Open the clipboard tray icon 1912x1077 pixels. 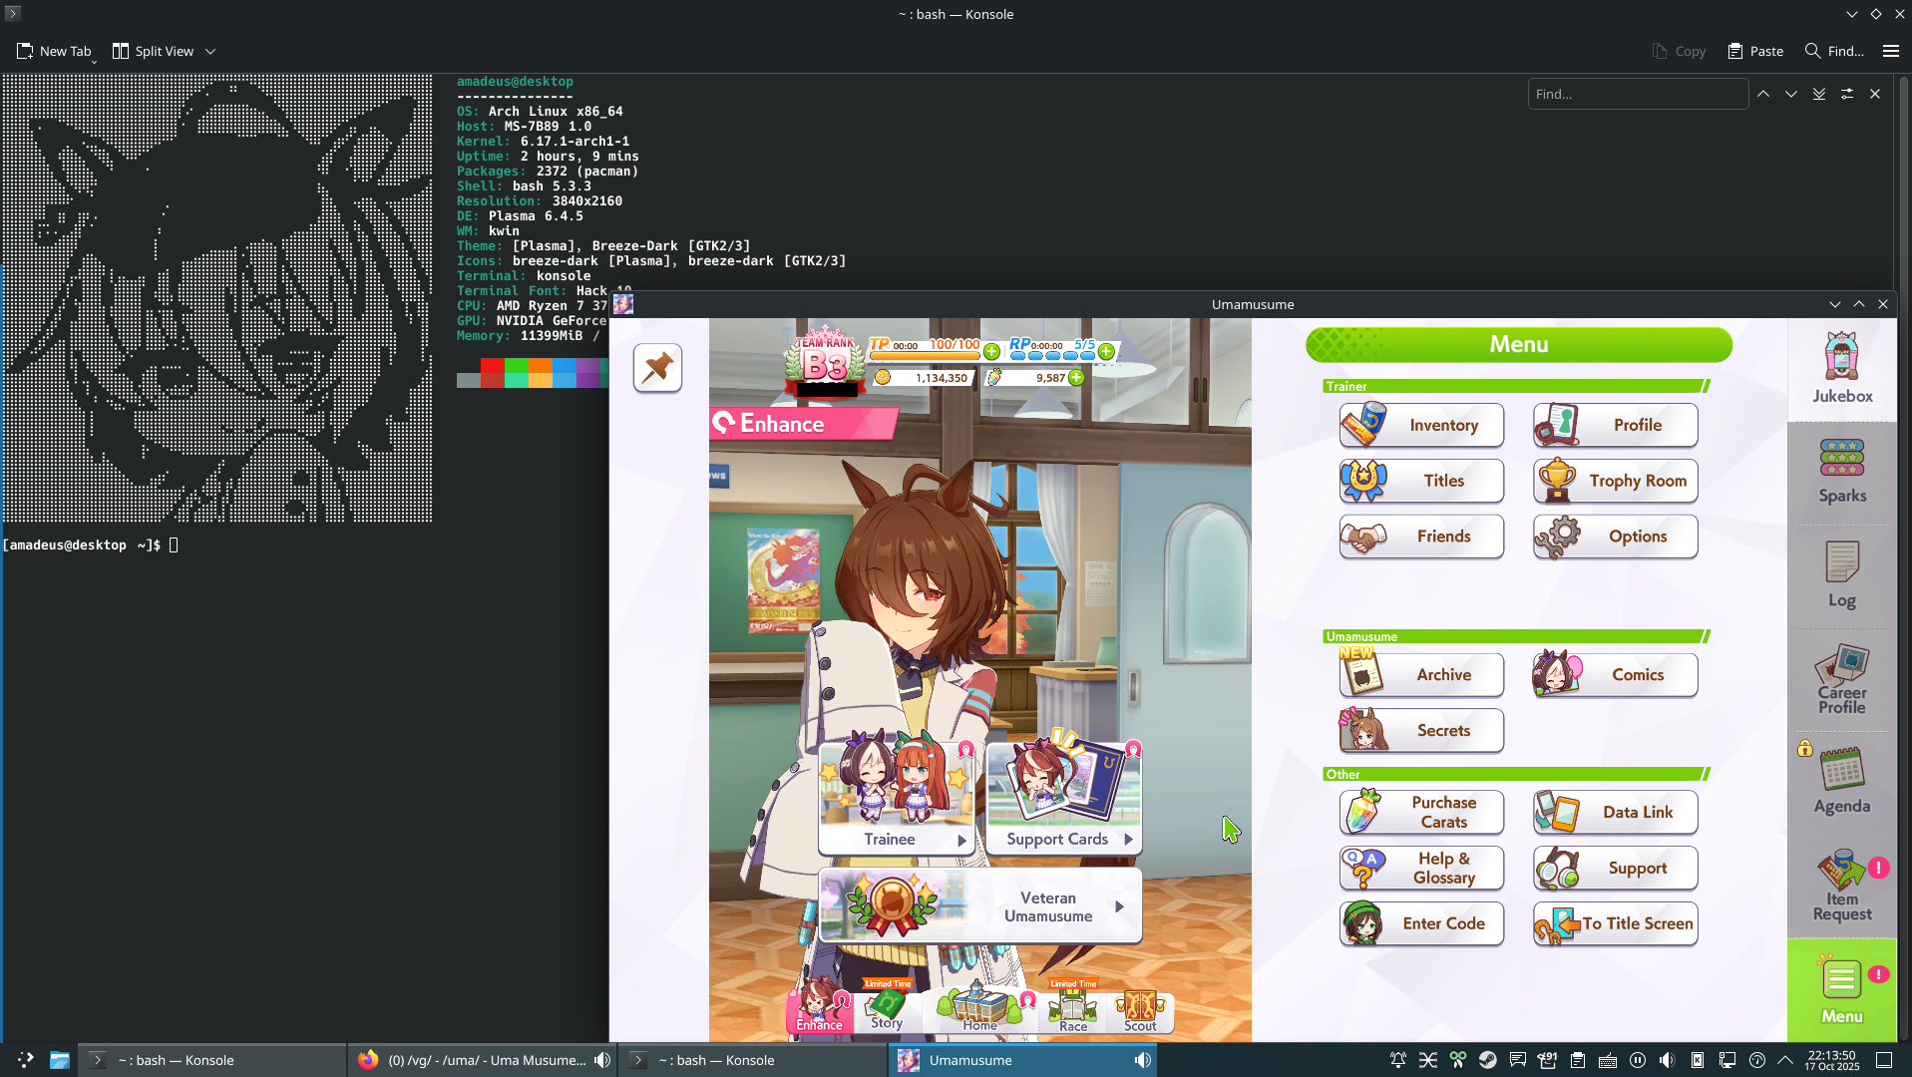pos(1577,1060)
